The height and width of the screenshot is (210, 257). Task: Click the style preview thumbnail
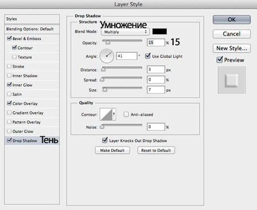point(231,80)
